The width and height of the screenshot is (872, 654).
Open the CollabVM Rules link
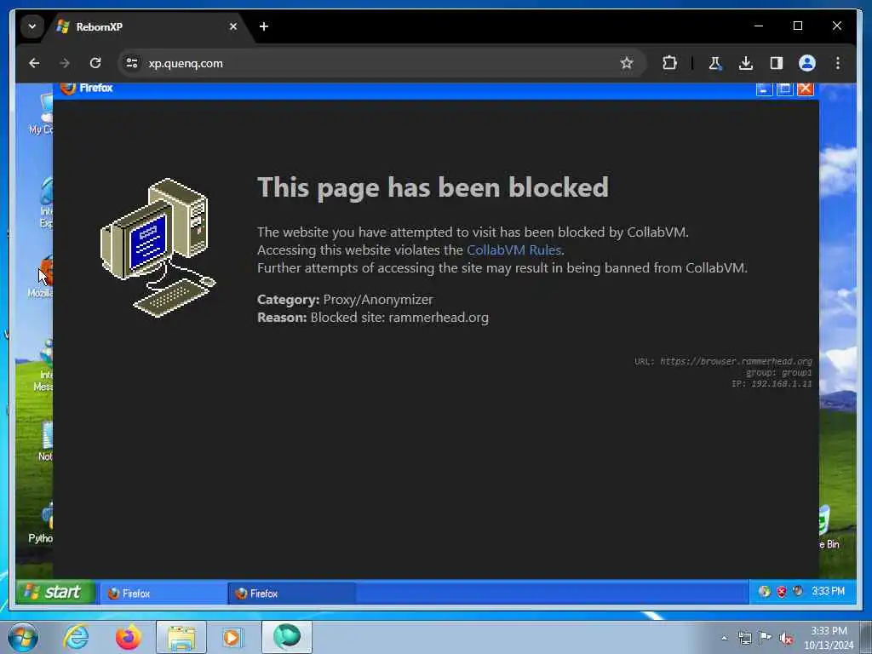coord(513,250)
